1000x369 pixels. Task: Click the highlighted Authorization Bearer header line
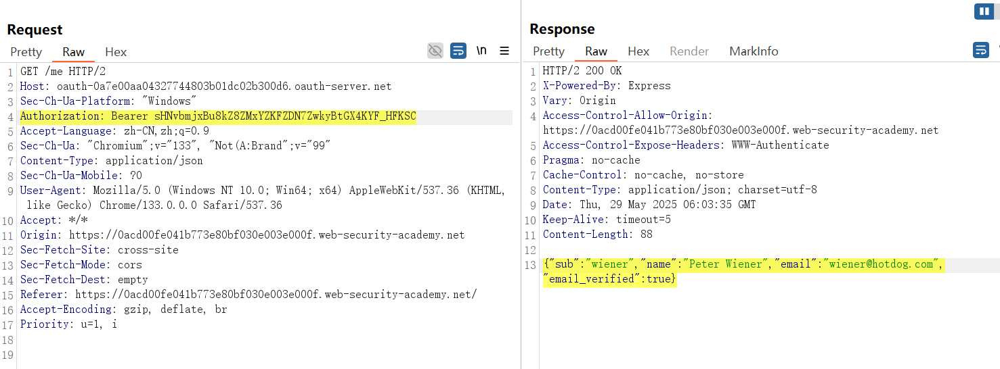point(218,116)
